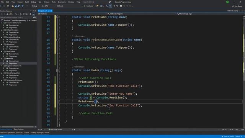Open the File menu
Viewport: 245px width, 138px height.
2,2
